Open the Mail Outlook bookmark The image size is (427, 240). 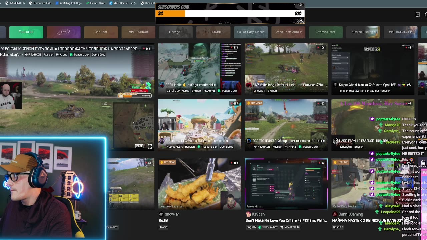tap(123, 3)
